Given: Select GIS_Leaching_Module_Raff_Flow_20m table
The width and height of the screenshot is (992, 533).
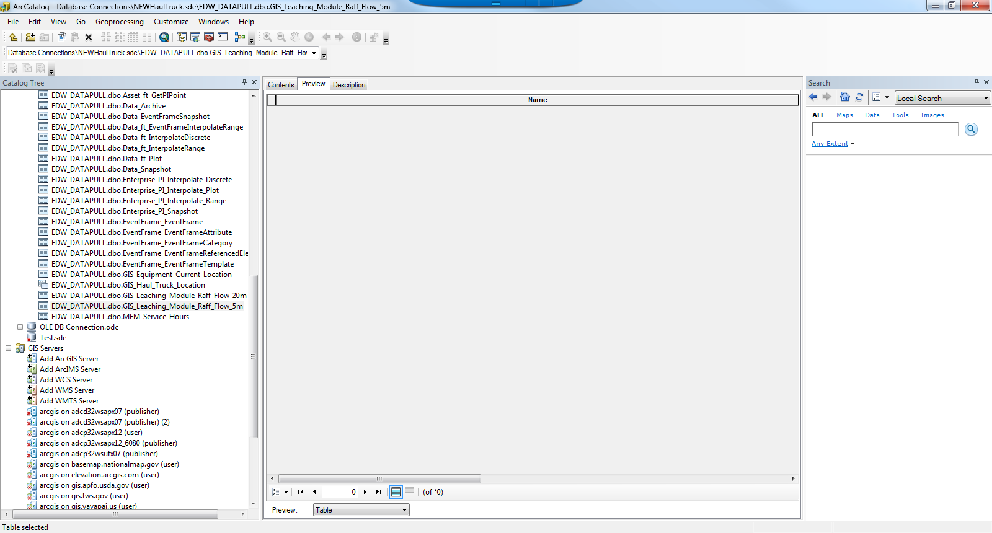Looking at the screenshot, I should pos(149,296).
